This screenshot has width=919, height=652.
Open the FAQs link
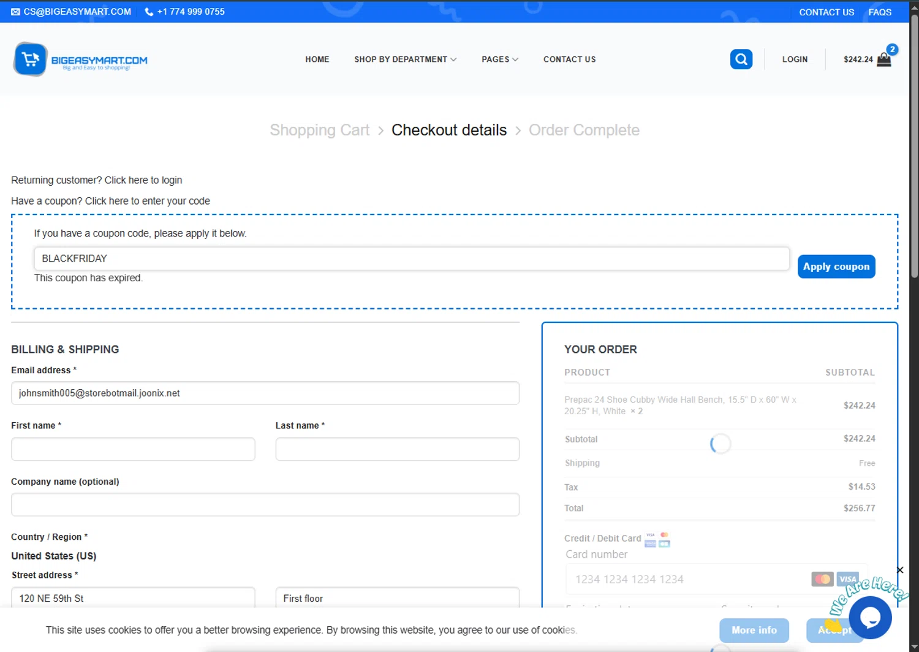[x=880, y=12]
